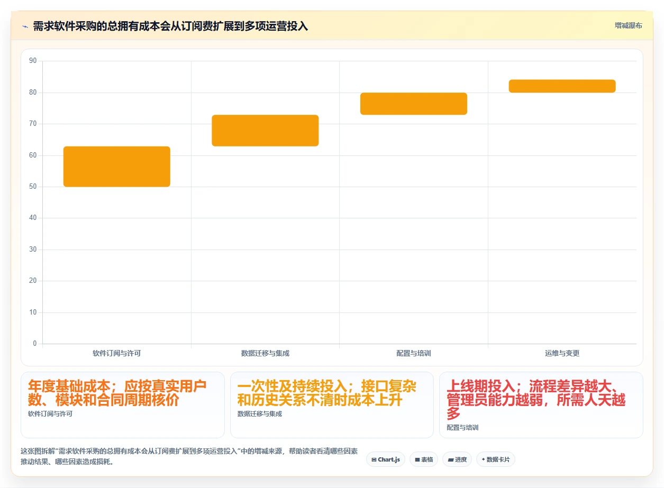
Task: Click the x-axis label 数据迁移与集成
Action: click(265, 353)
